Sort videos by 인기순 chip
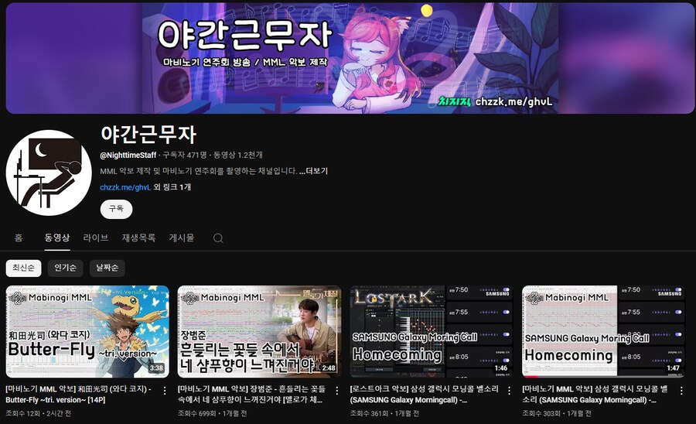The image size is (696, 424). point(65,268)
